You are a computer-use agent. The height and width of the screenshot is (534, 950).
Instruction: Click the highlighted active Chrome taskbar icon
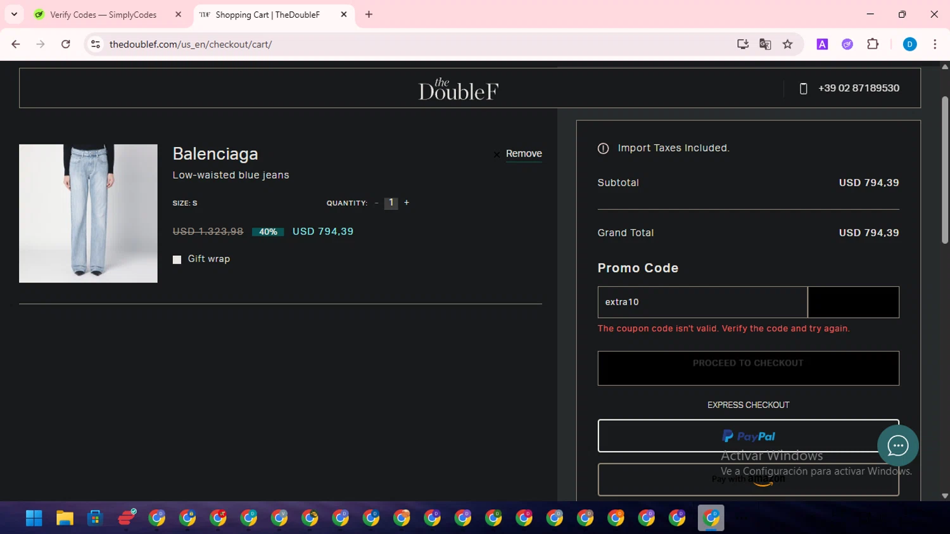click(x=711, y=518)
